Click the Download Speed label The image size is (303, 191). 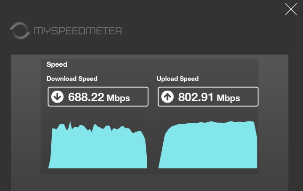coord(72,79)
